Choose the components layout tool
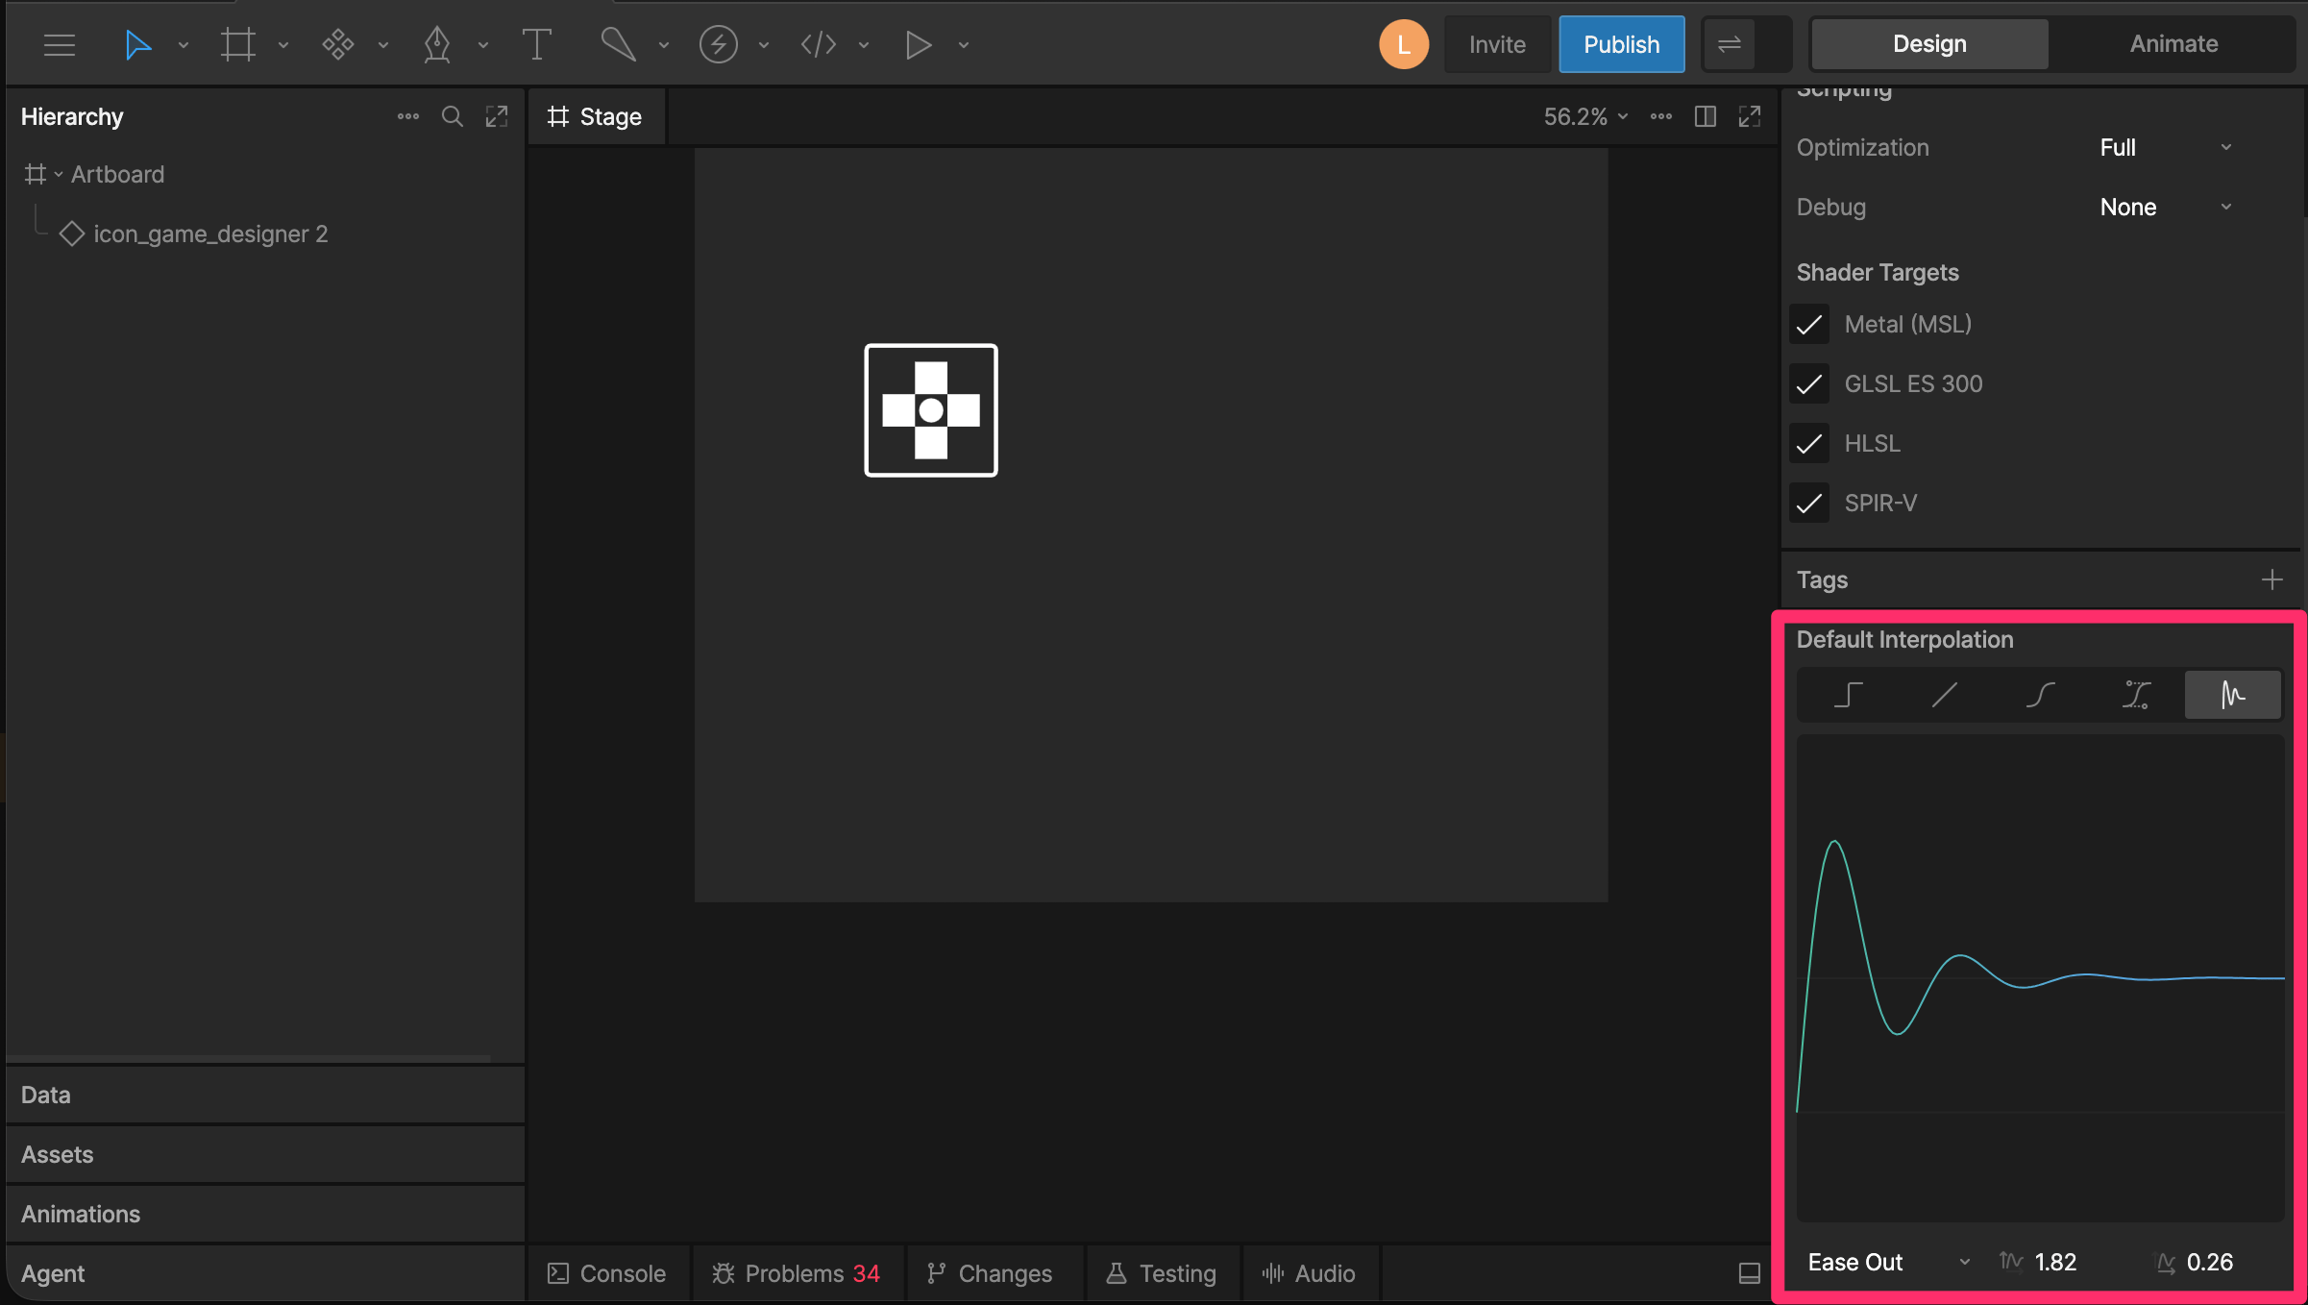Viewport: 2308px width, 1305px height. 338,44
